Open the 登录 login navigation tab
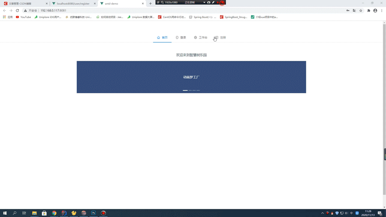The height and width of the screenshot is (217, 386). coord(181,37)
